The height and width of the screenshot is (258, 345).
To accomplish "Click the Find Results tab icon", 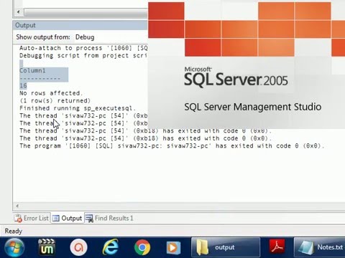I will 89,219.
